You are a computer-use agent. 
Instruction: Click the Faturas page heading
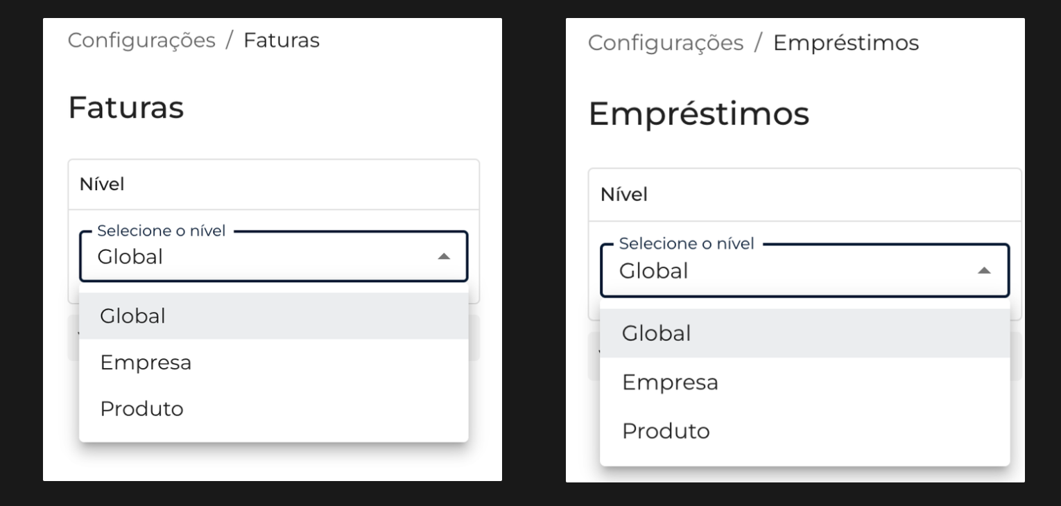click(x=126, y=108)
